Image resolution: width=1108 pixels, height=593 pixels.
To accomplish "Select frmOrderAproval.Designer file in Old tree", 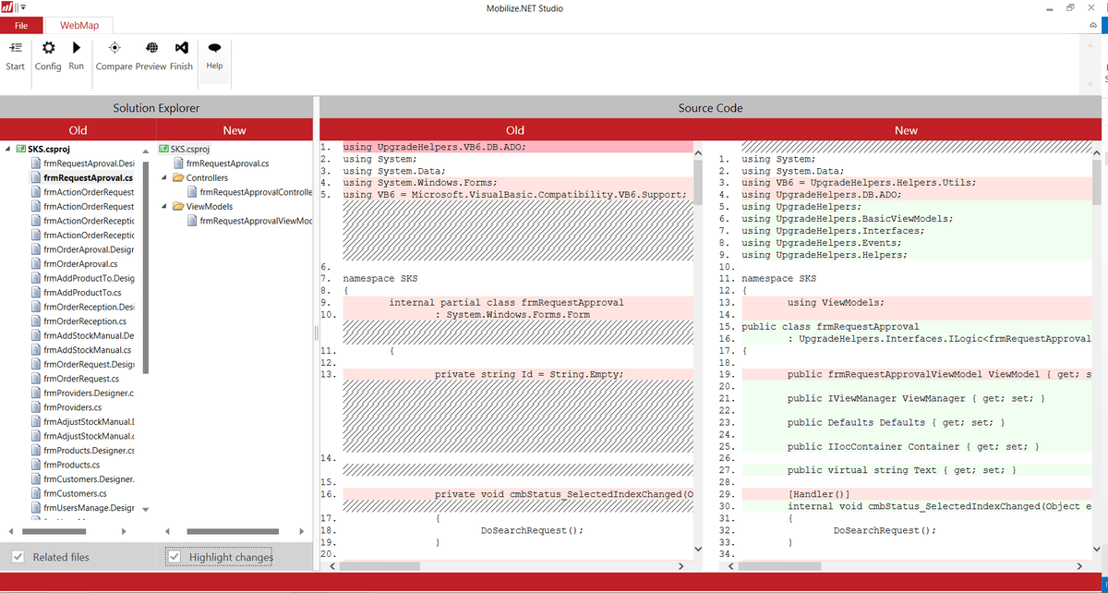I will click(89, 249).
